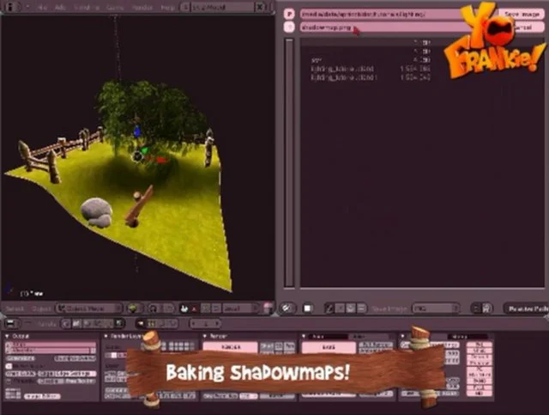Select the translate manipulator triangle icon
Viewport: 549px width, 415px height.
tap(195, 308)
